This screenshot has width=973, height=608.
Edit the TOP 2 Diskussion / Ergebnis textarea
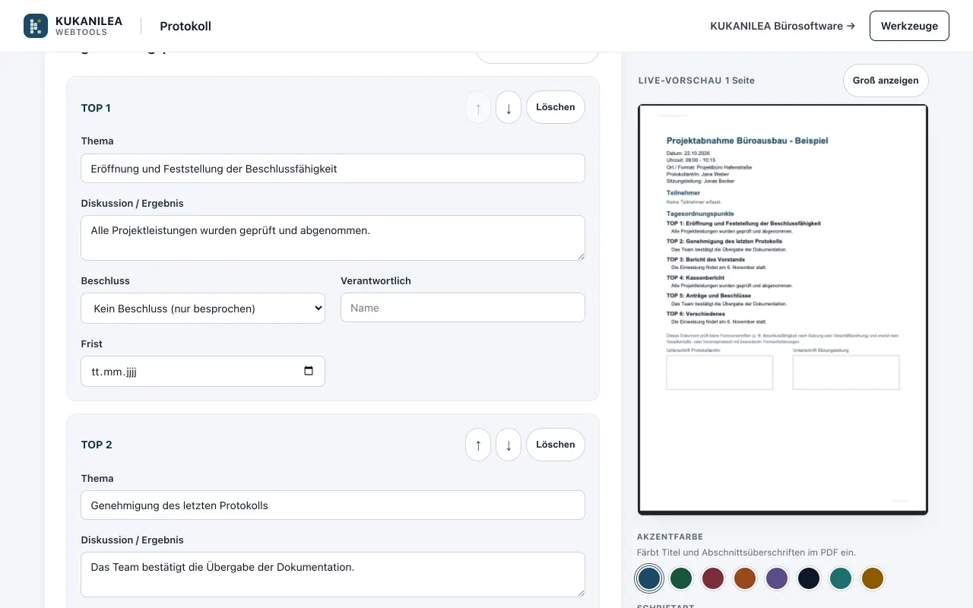(x=333, y=575)
